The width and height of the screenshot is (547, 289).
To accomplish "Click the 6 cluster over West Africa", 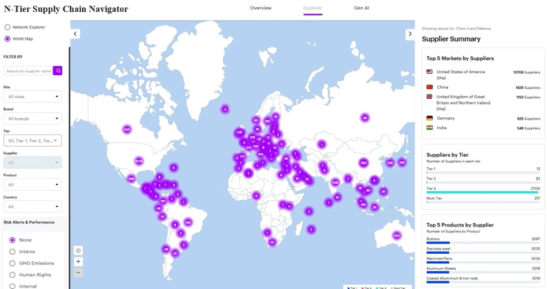I will 256,196.
